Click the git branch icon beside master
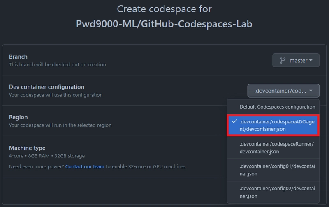329x207 pixels. [283, 60]
